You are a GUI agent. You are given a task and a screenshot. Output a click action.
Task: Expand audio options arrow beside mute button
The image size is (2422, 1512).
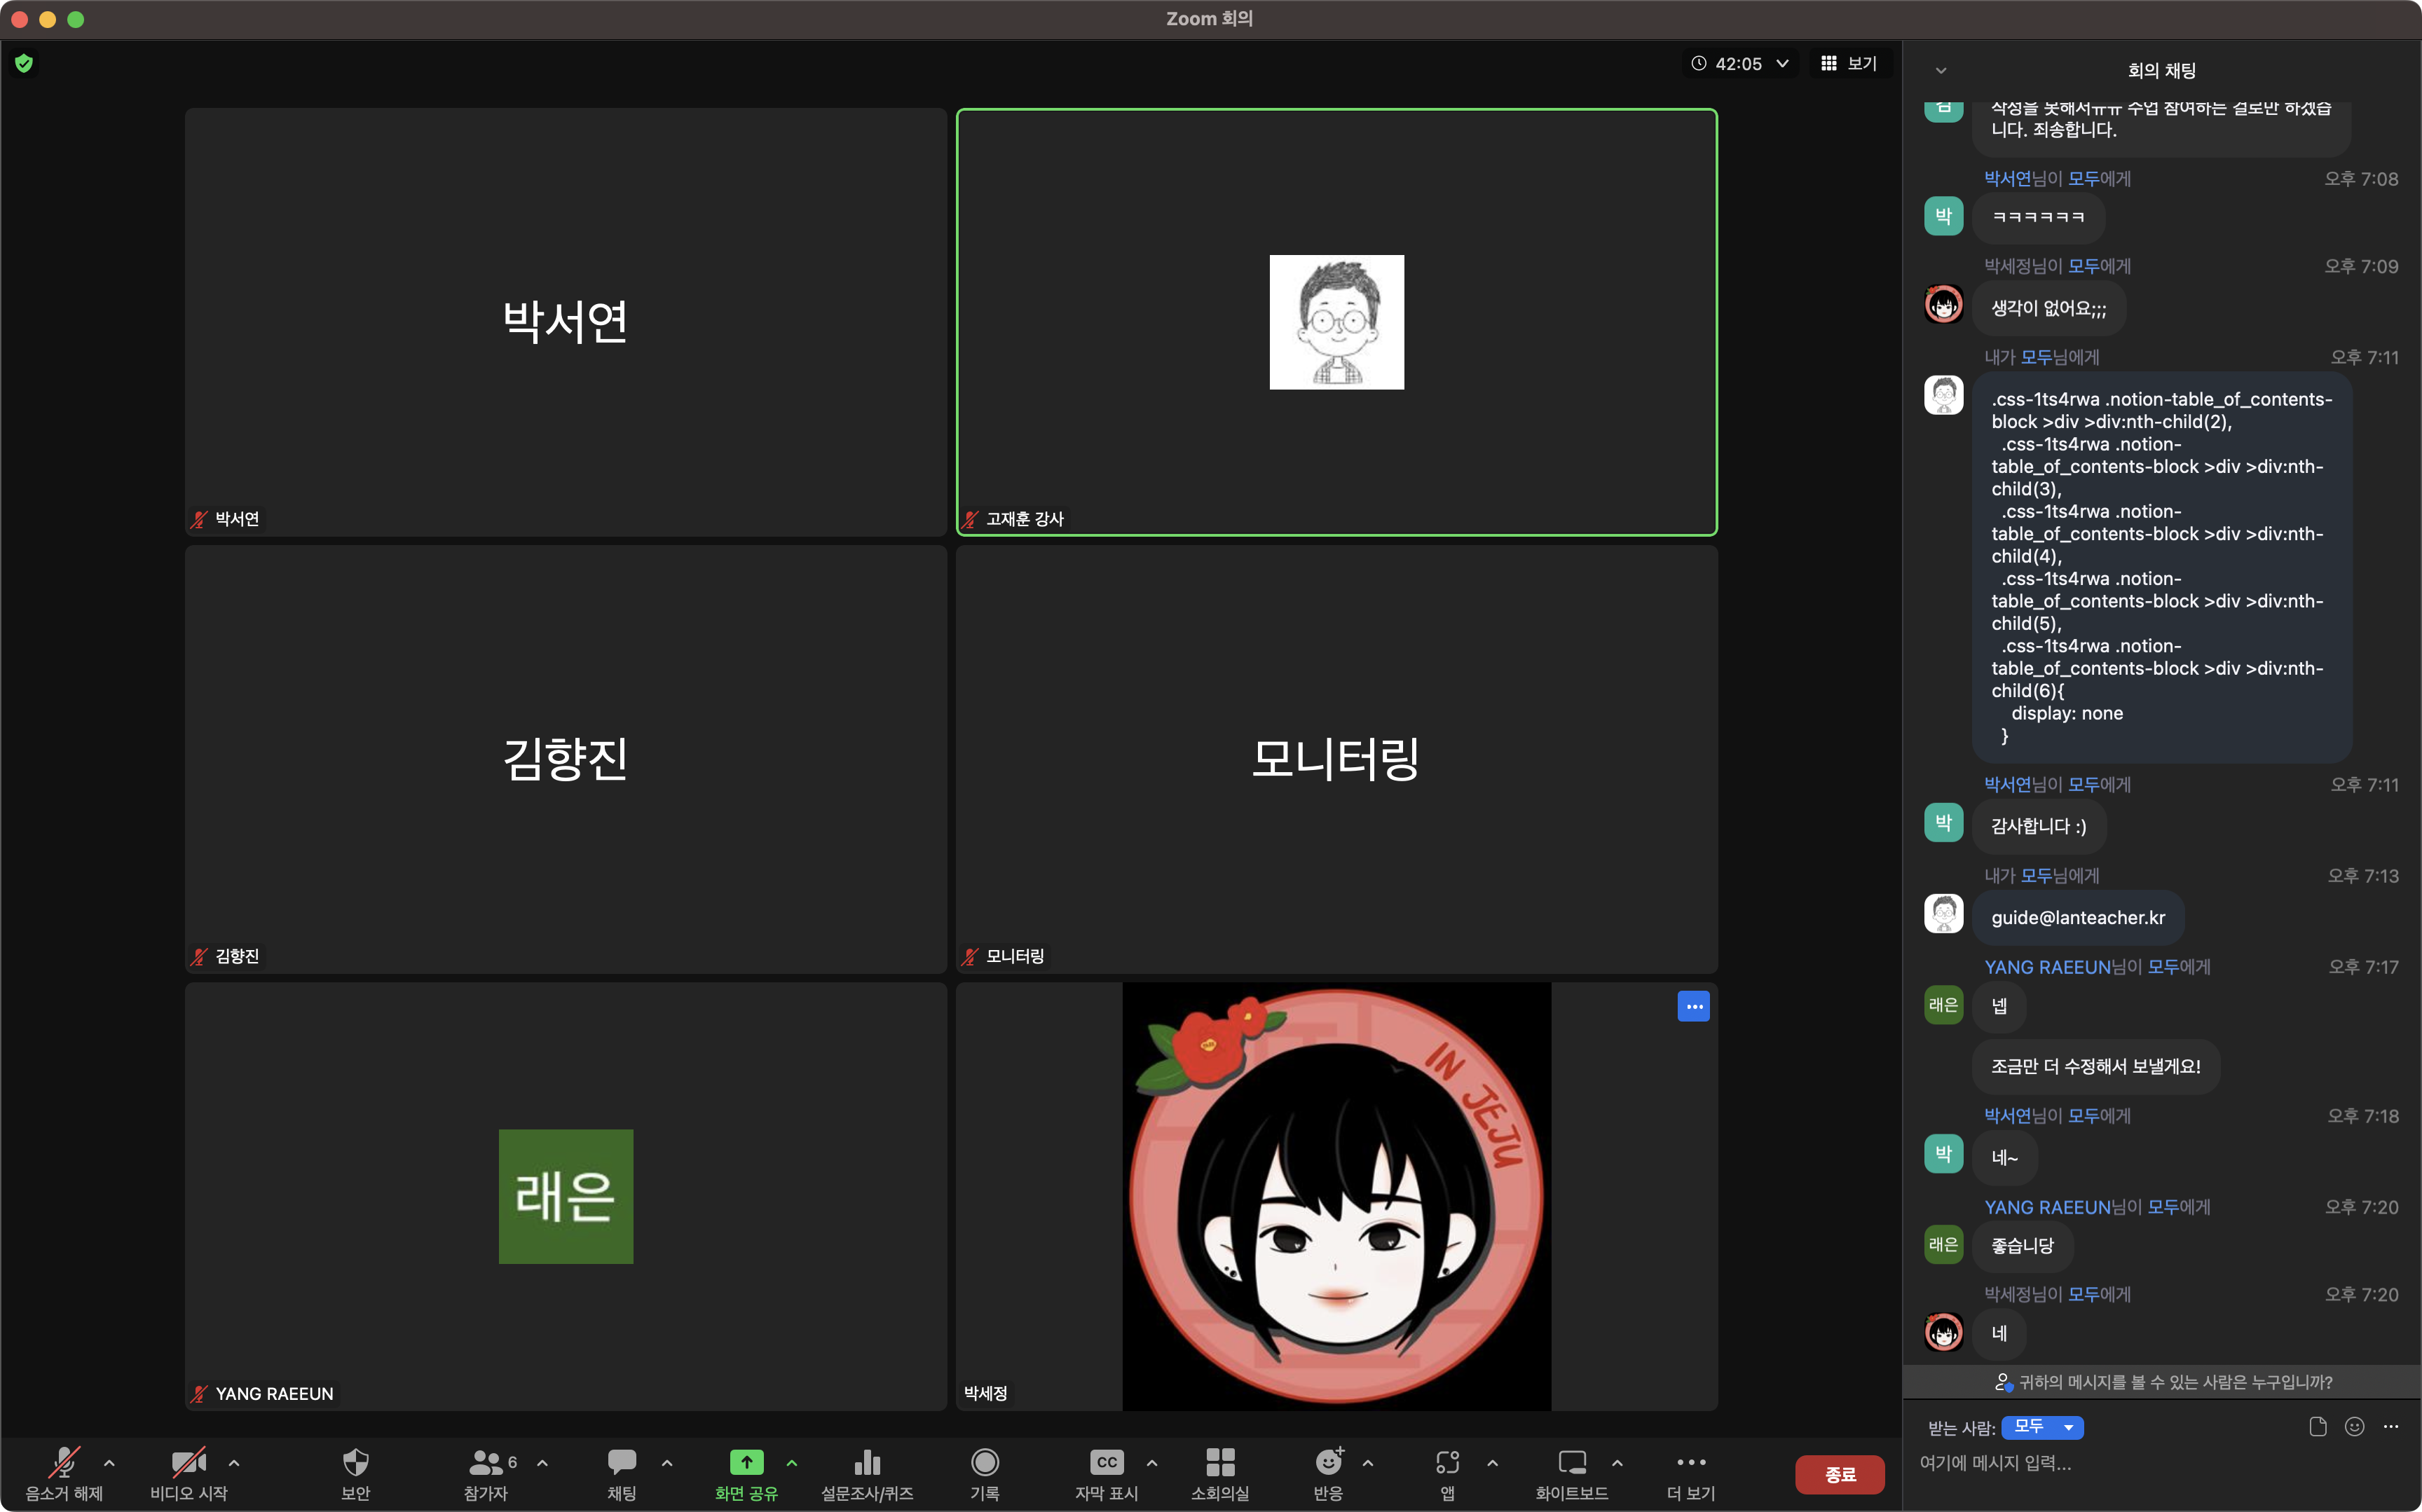coord(109,1463)
